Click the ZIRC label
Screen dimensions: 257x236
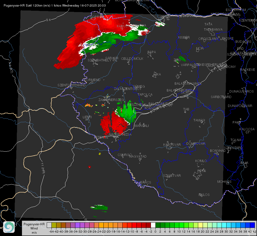point(177,60)
